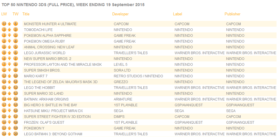
Task: Click the down arrow beside Pokemon Alpha Sapphire
Action: tap(10, 35)
